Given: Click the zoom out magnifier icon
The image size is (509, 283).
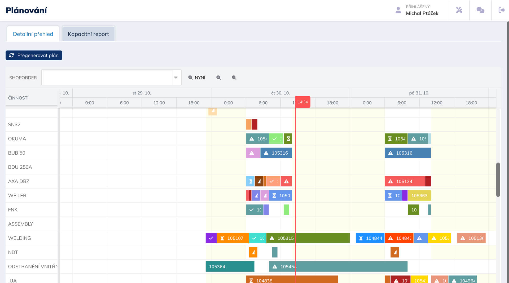Looking at the screenshot, I should (x=234, y=78).
